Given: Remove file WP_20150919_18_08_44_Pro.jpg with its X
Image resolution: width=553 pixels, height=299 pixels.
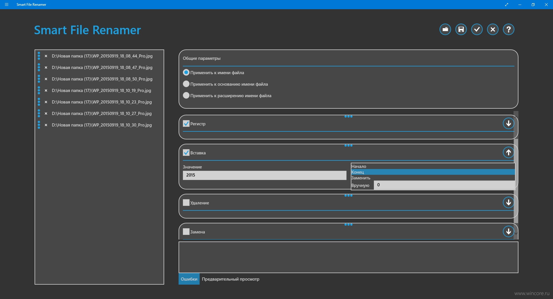Looking at the screenshot, I should point(46,56).
